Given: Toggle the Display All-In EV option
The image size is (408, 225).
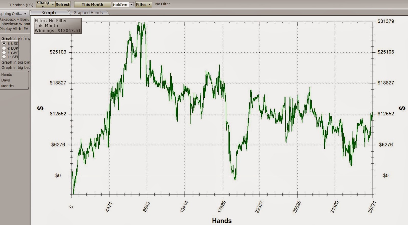Looking at the screenshot, I should click(x=14, y=29).
